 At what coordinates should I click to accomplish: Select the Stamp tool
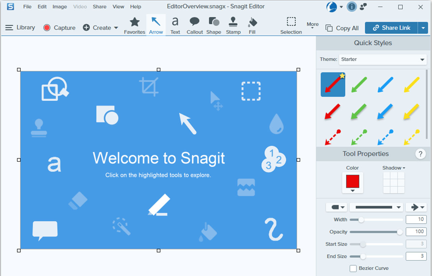coord(233,25)
